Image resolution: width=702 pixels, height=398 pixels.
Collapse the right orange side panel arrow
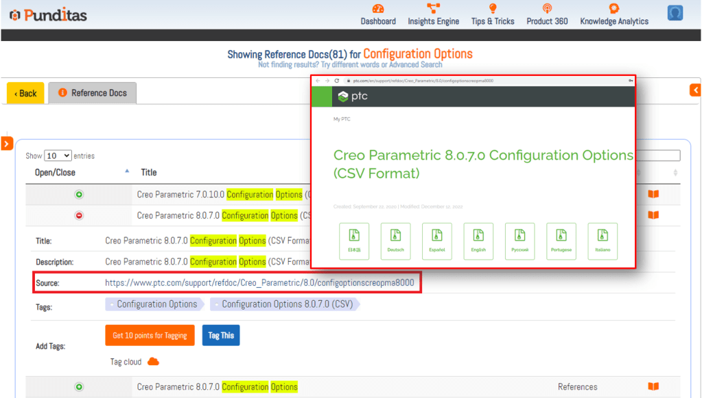coord(695,90)
